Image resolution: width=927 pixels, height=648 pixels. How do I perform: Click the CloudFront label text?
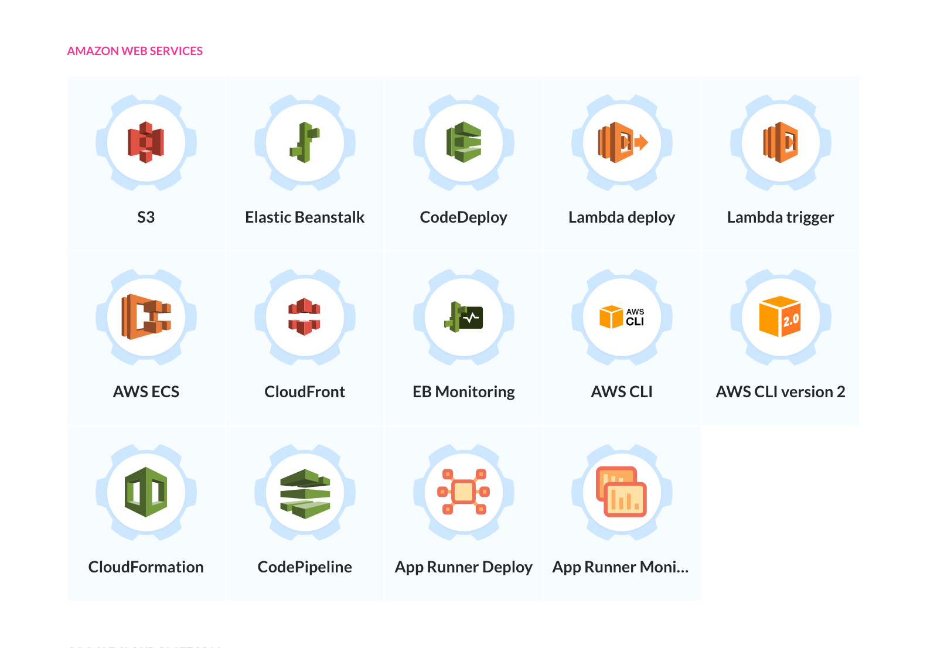(x=305, y=392)
